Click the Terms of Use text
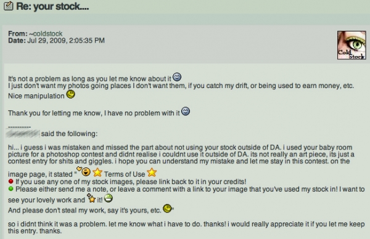 tap(125, 174)
